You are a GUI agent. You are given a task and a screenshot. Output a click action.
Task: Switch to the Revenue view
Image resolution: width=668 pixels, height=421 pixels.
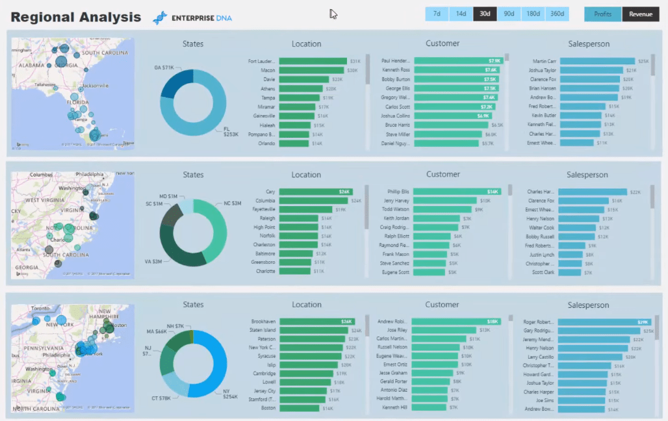click(641, 14)
